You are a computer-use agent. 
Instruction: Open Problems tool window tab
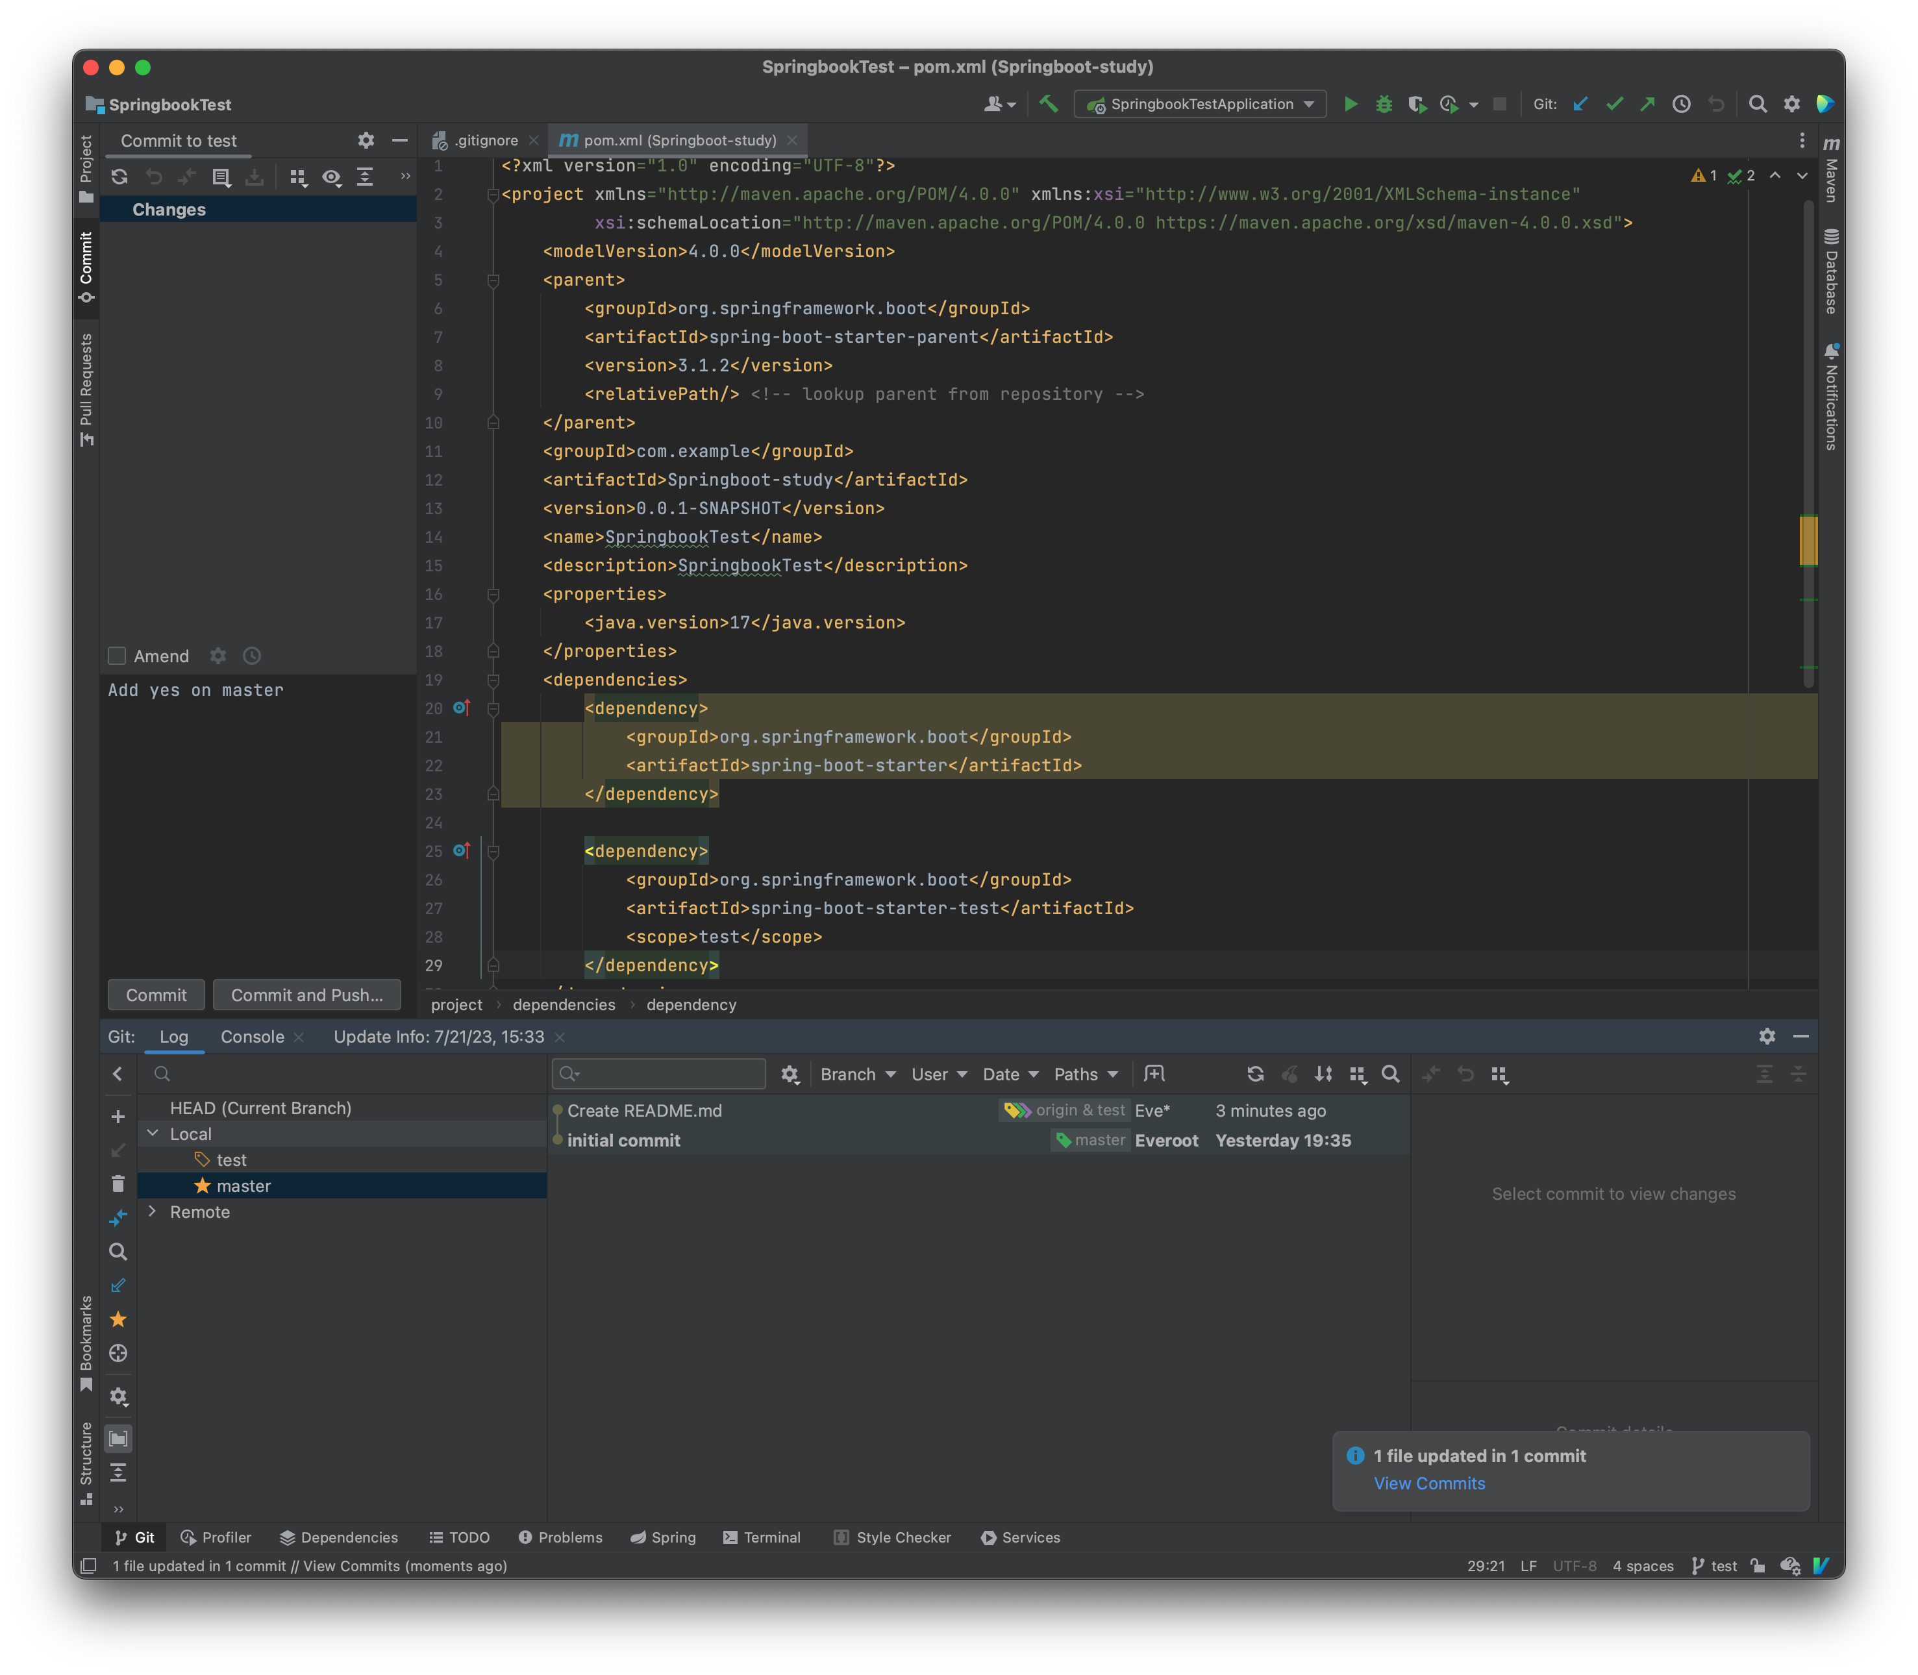pyautogui.click(x=561, y=1537)
